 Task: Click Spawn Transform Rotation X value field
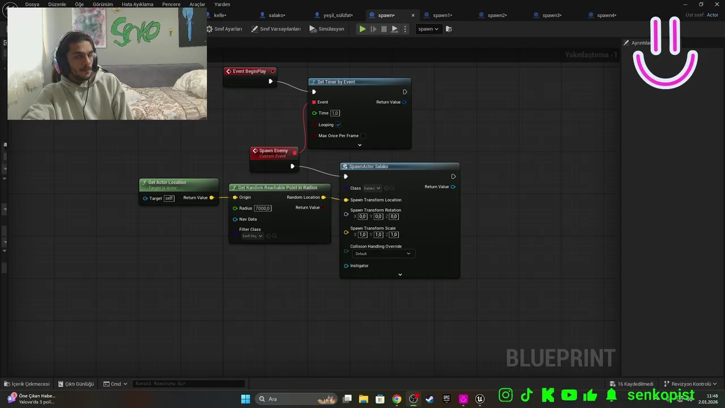[362, 216]
